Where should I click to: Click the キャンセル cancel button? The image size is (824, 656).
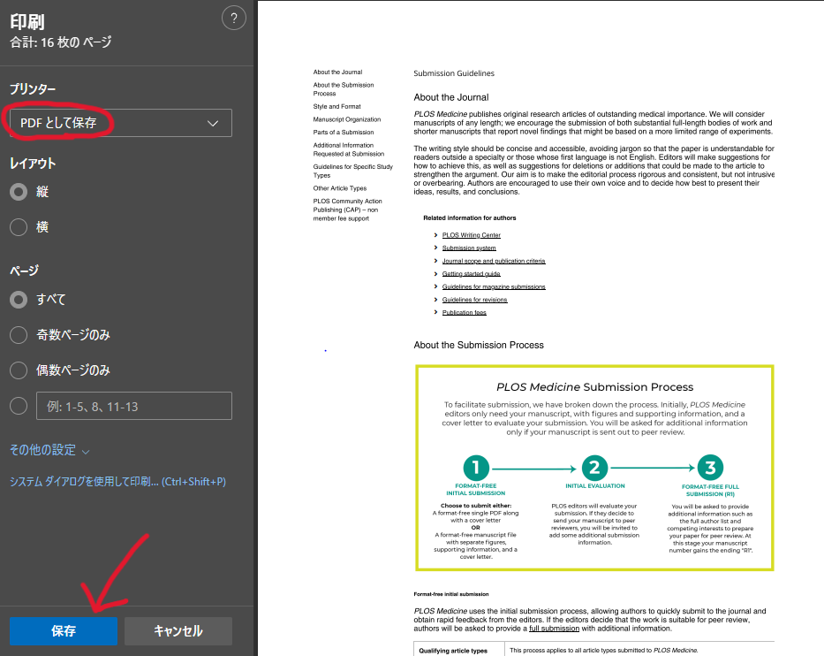click(x=178, y=630)
